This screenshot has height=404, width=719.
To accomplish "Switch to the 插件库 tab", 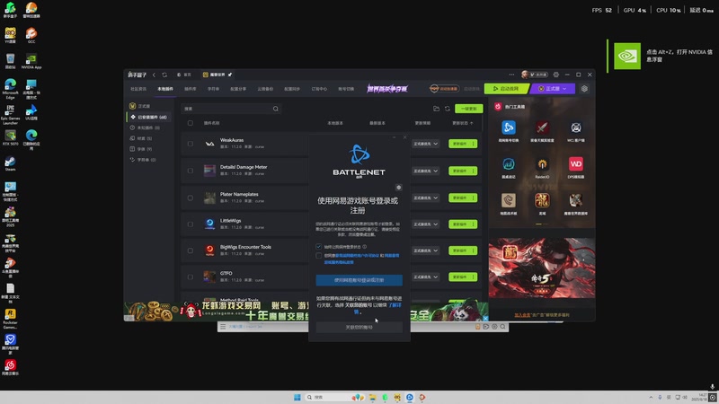I will [x=191, y=89].
